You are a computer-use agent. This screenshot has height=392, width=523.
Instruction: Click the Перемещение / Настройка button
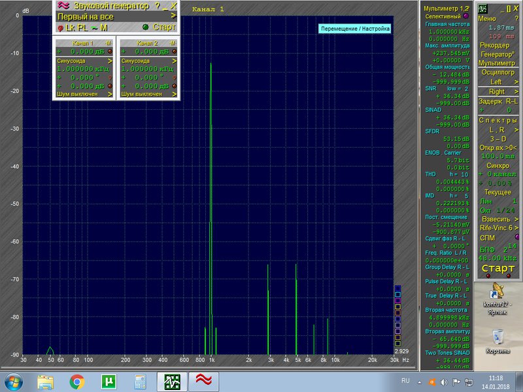(x=355, y=29)
